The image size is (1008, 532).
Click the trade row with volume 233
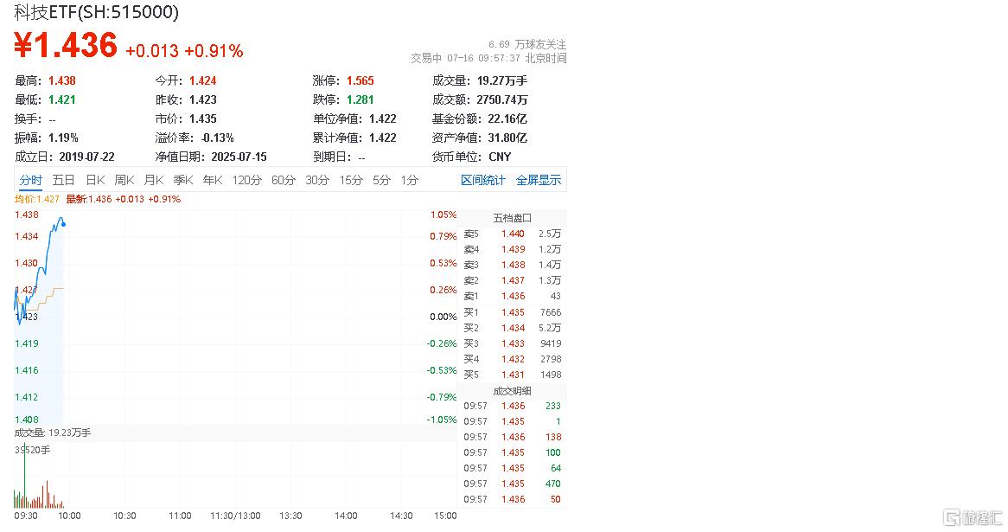point(513,406)
